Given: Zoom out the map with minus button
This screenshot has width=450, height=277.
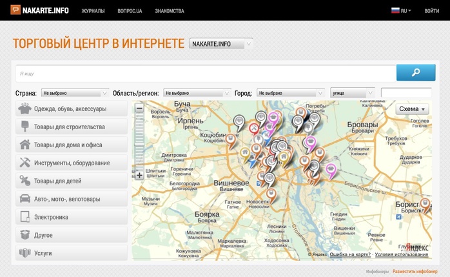Looking at the screenshot, I should click(139, 108).
